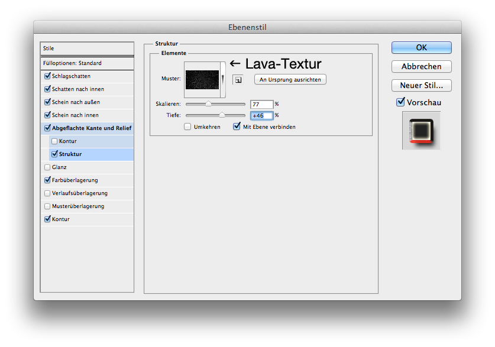
Task: Enable the Umkehren checkbox
Action: pos(187,127)
